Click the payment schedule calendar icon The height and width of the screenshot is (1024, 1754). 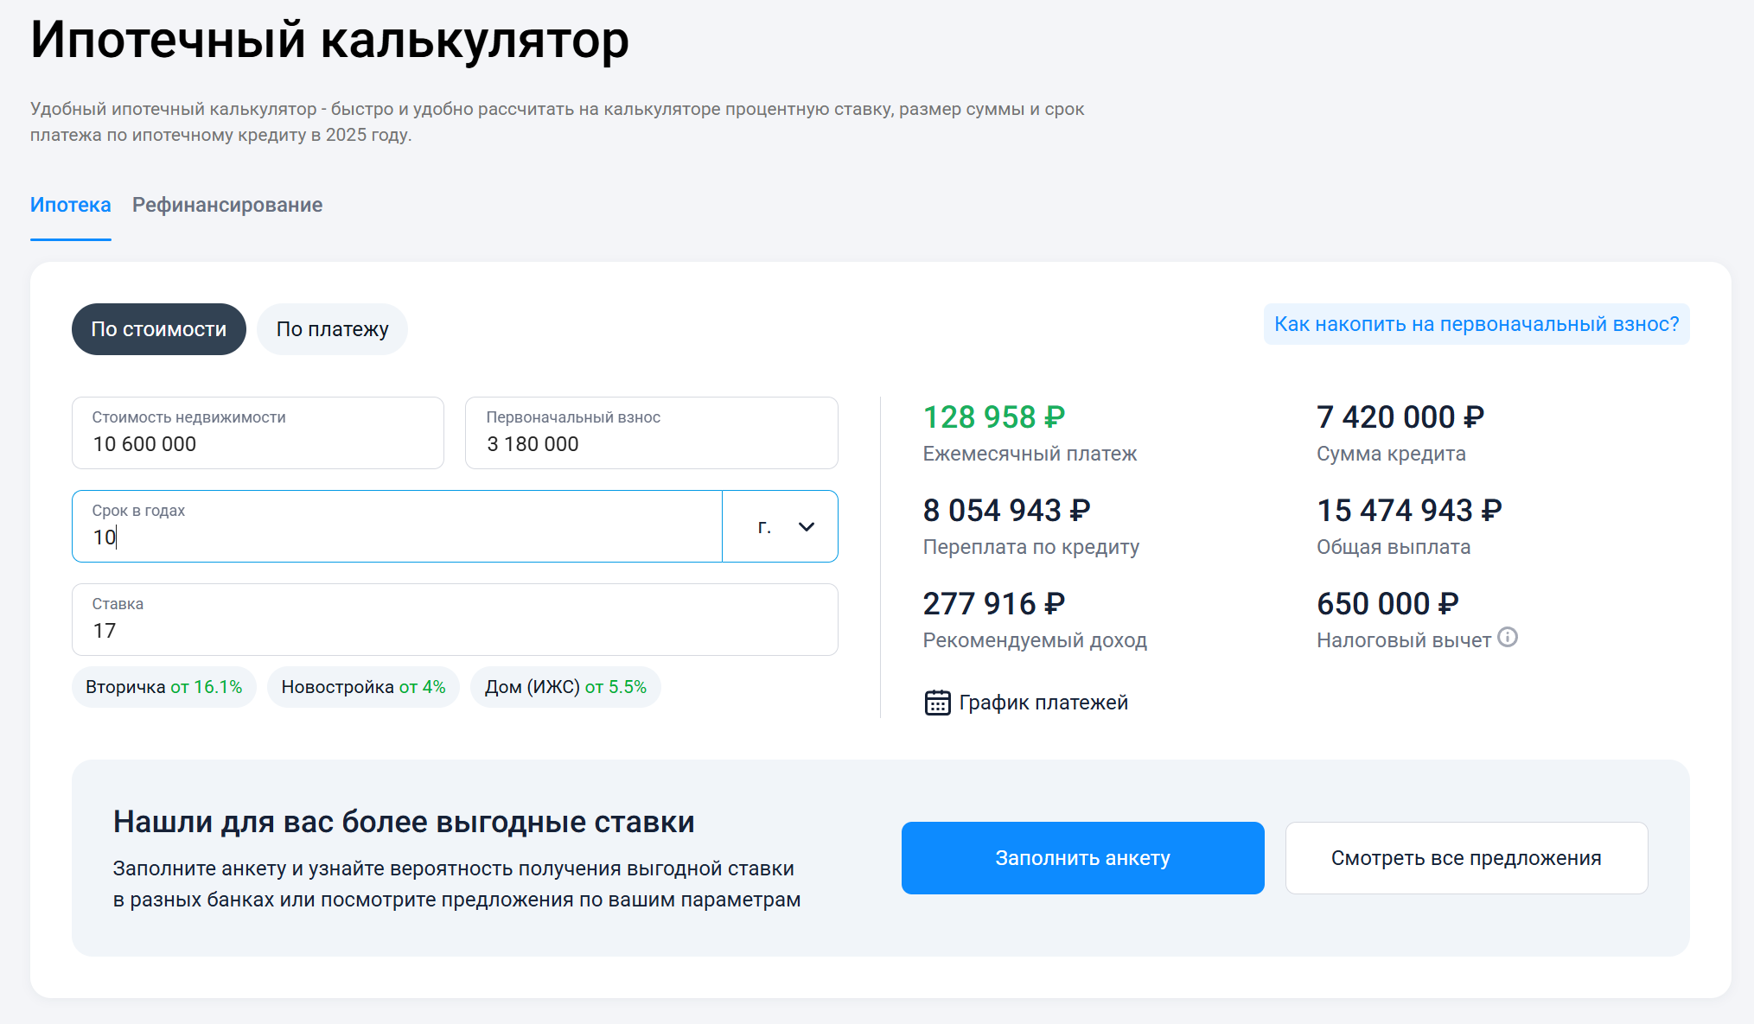937,703
